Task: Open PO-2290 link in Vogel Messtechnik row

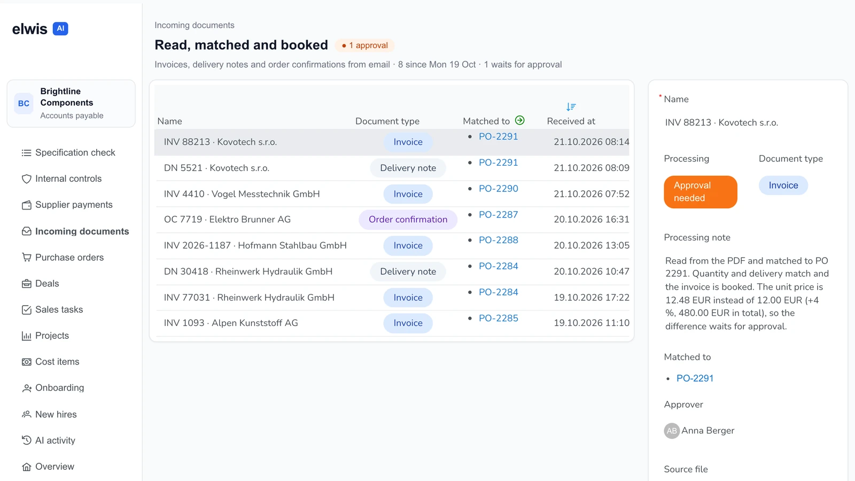Action: [x=499, y=189]
